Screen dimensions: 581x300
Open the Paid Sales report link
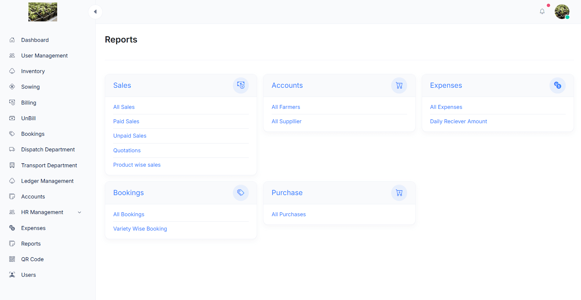coord(126,121)
